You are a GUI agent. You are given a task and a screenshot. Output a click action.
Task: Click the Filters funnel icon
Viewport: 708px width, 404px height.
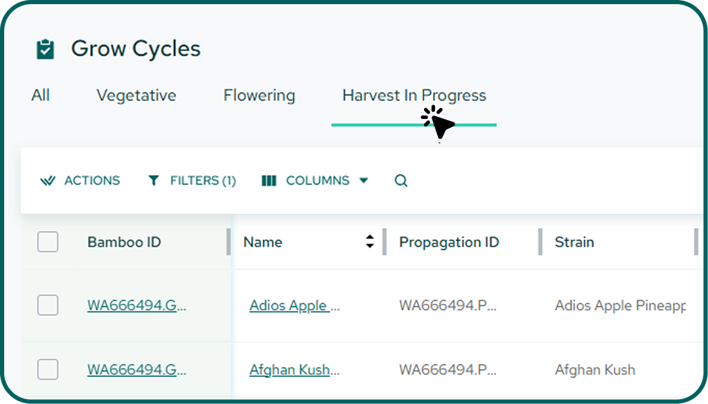coord(154,181)
